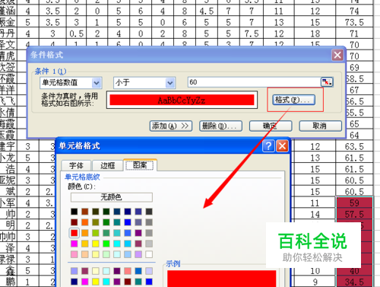Screen dimensions: 380x287
Task: Select the 图案 tab
Action: pyautogui.click(x=140, y=165)
